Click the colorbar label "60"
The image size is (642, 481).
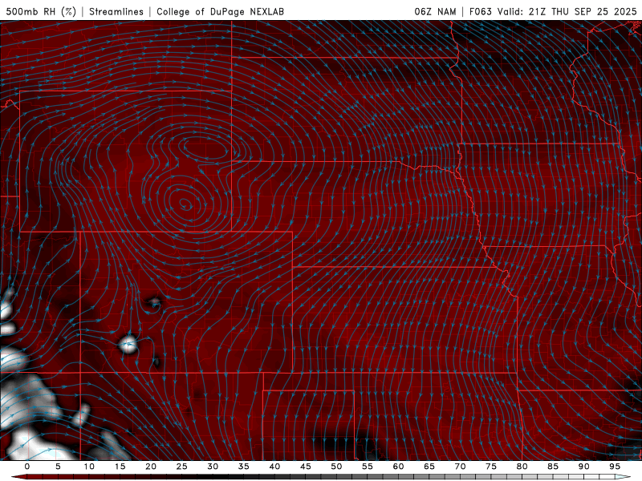click(398, 467)
